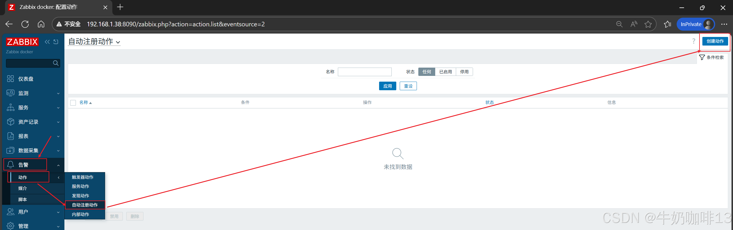Expand the 服务 menu chevron
This screenshot has height=230, width=733.
58,108
